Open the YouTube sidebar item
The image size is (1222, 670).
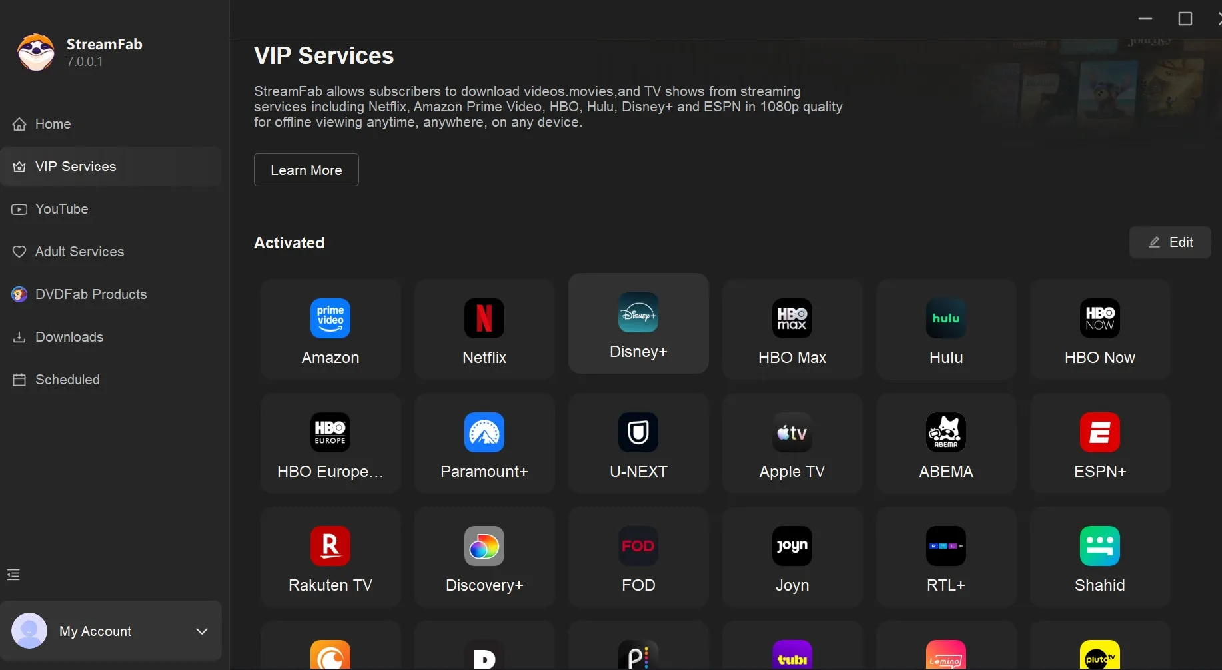61,209
